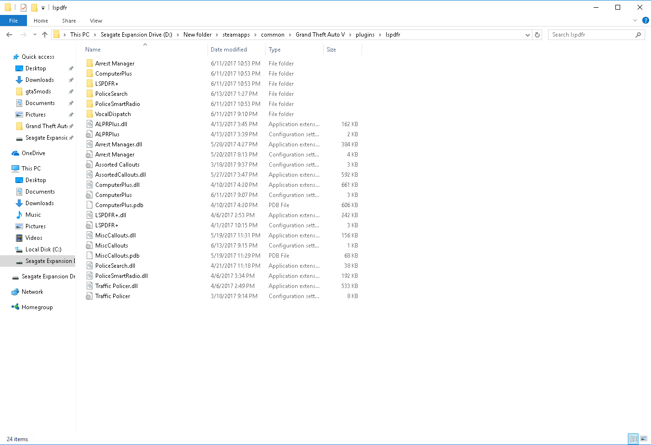
Task: Select the Assorted Callouts configuration file name
Action: [117, 165]
